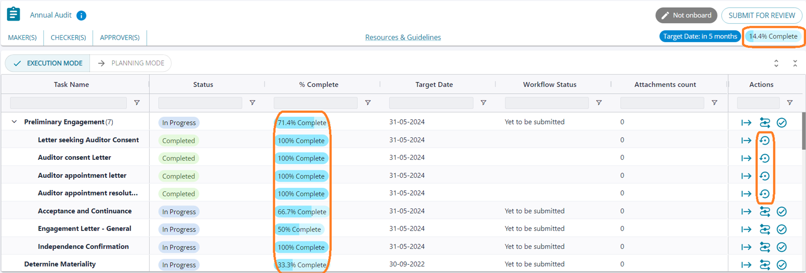Collapse the Preliminary Engagement group
Screen dimensions: 806x273
pyautogui.click(x=14, y=122)
